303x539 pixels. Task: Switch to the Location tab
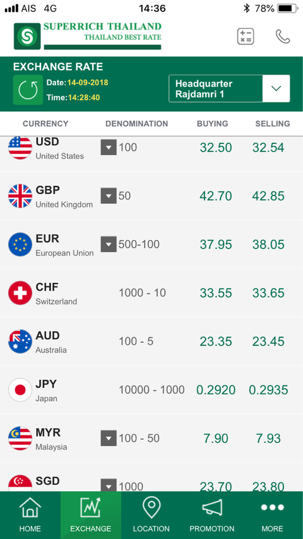click(x=151, y=515)
